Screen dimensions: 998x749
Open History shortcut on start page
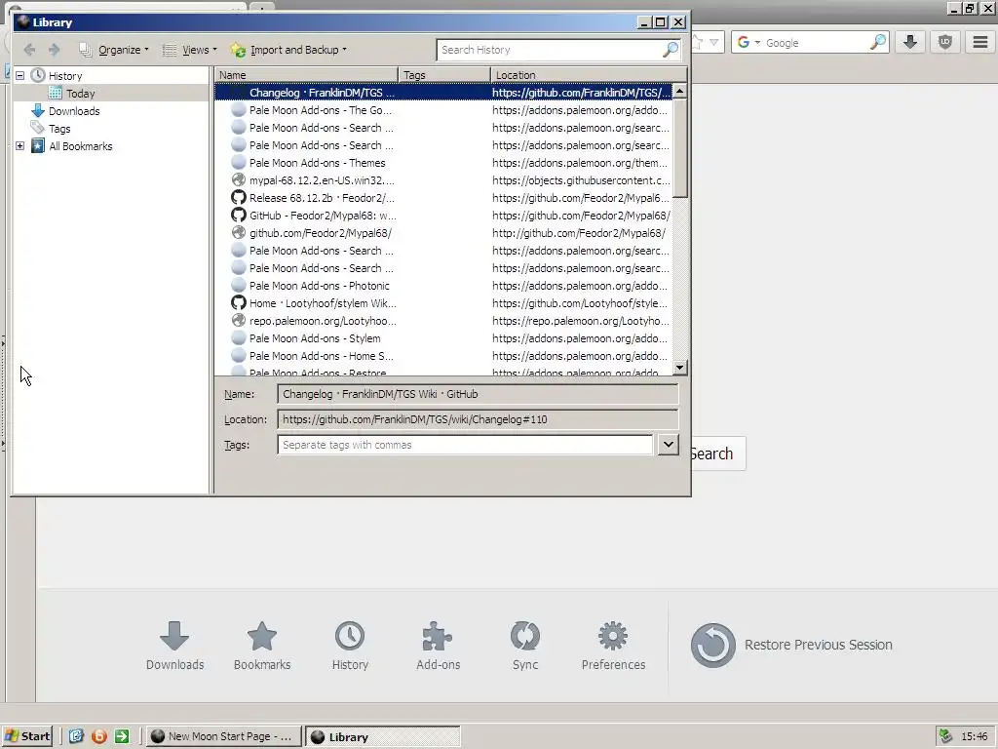[x=350, y=646]
